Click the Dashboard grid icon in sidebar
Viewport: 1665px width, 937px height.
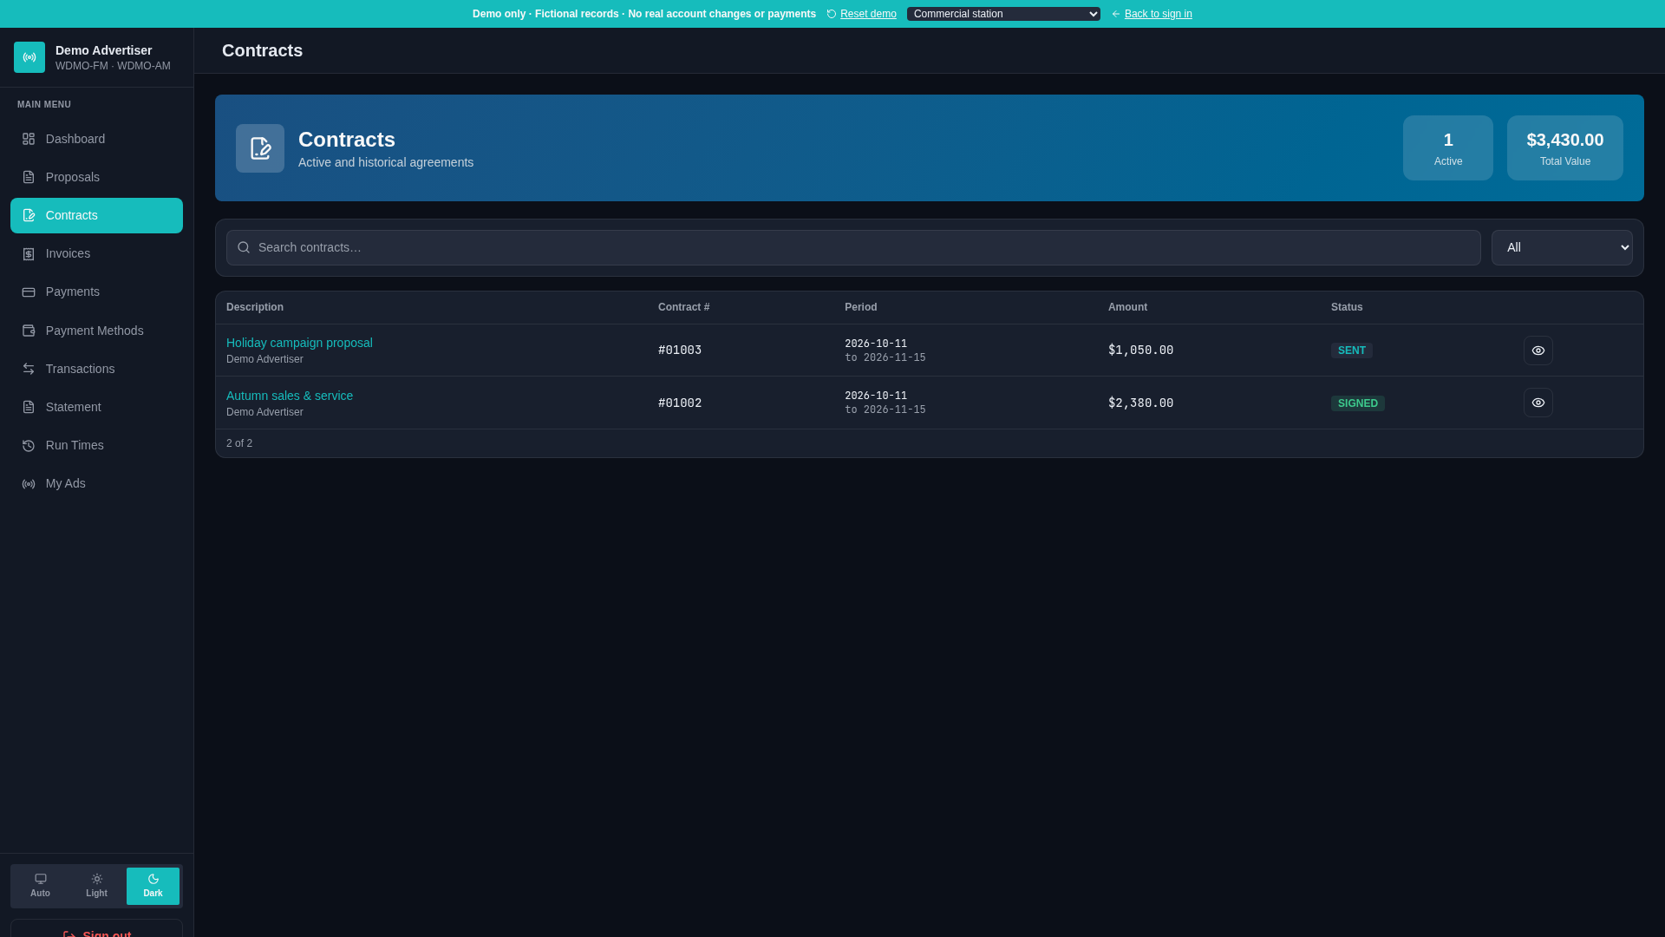pyautogui.click(x=29, y=139)
